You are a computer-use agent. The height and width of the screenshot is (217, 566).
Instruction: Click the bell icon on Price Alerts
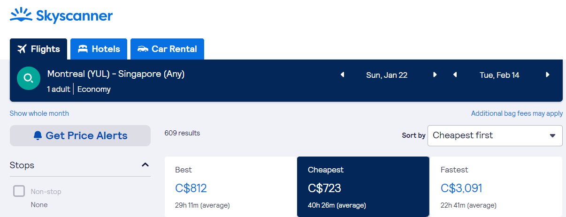pos(38,136)
